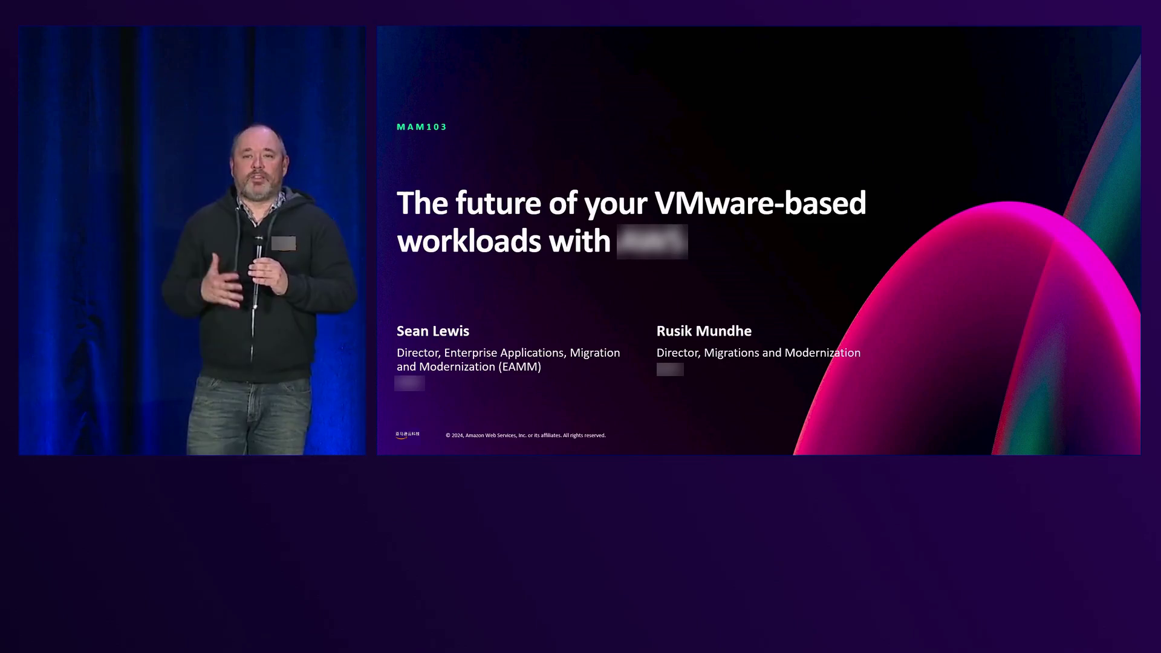Select the speaker name Sean Lewis
Screen dimensions: 1161x653
click(433, 331)
